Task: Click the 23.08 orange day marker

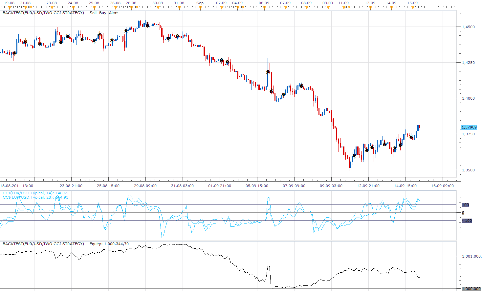Action: [51, 8]
